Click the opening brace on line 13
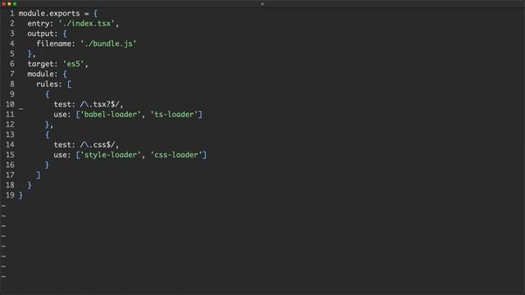Screen dimensions: 525x295 tap(48, 134)
